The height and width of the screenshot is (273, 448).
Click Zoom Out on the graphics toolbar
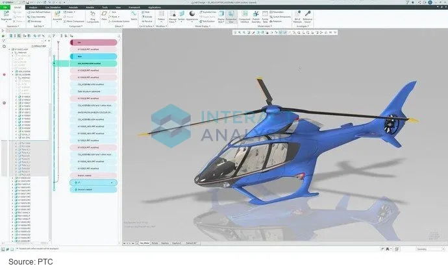tap(244, 32)
